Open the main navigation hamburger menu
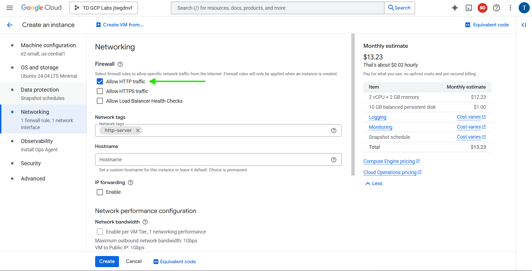 [x=10, y=8]
